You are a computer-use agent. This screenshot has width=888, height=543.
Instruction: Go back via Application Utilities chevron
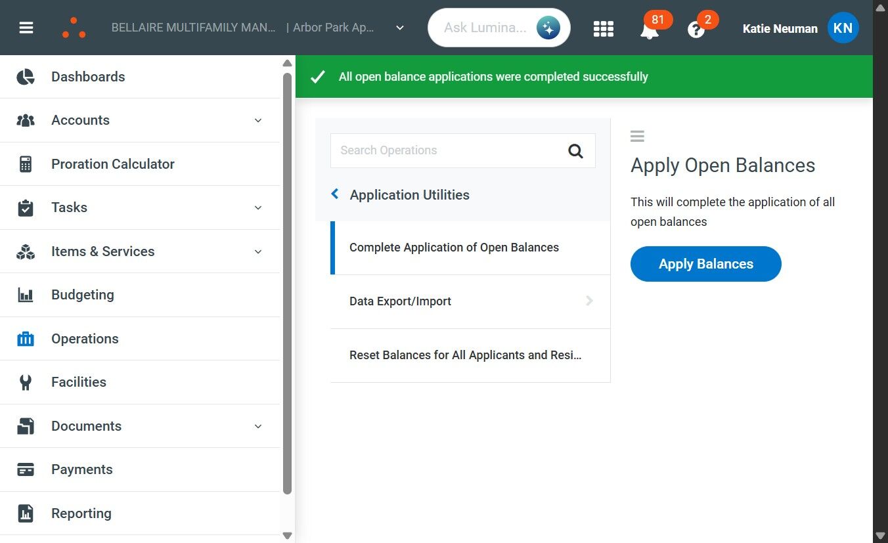[x=335, y=194]
